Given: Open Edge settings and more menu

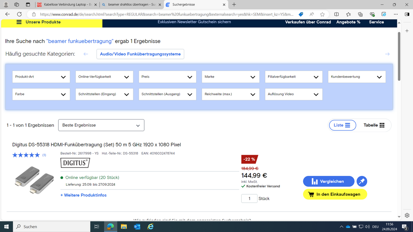Looking at the screenshot, I should [396, 14].
